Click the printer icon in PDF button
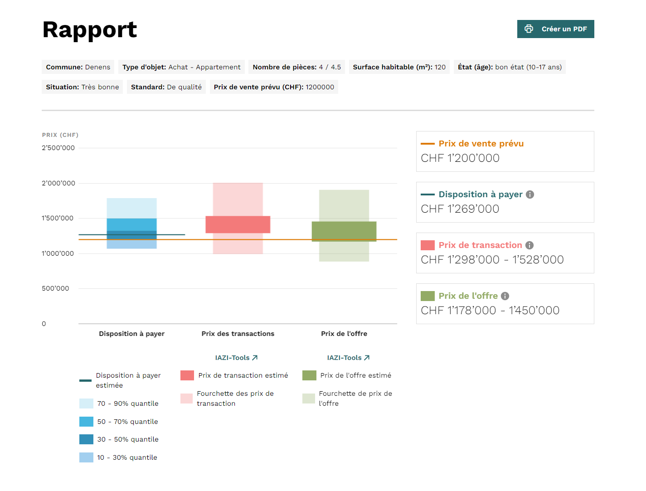Screen dimensions: 646x491 (x=529, y=29)
